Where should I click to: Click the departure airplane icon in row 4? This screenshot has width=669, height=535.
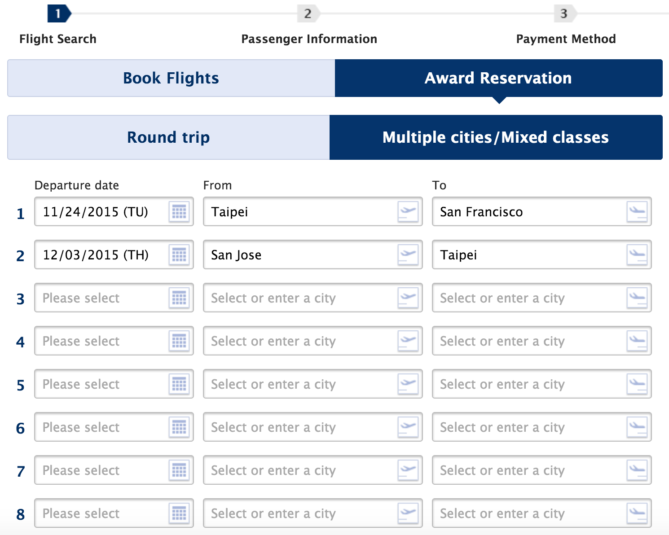pyautogui.click(x=408, y=341)
